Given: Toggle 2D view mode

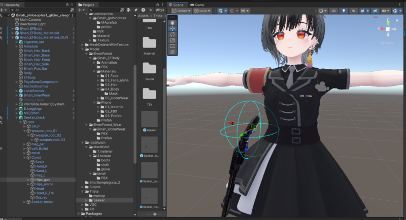Looking at the screenshot, I should click(334, 11).
